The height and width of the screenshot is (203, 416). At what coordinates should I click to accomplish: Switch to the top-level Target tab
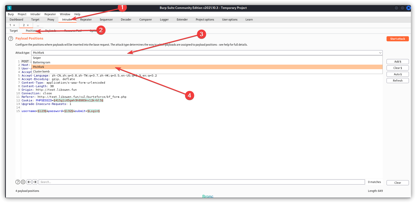(35, 20)
